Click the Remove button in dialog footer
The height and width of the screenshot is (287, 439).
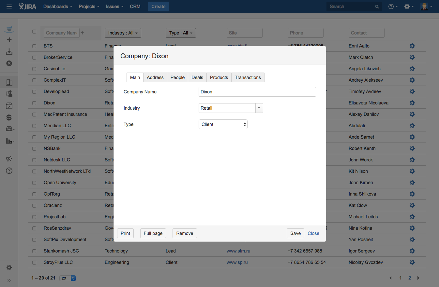185,233
